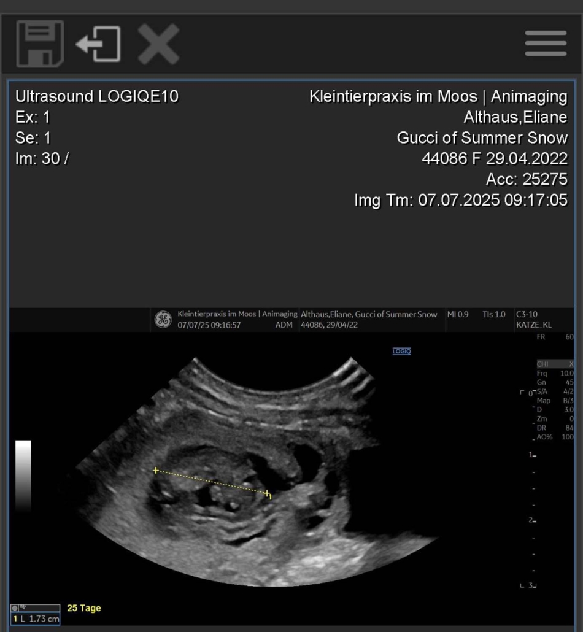The width and height of the screenshot is (583, 632).
Task: Click the floppy disk save icon
Action: pos(39,44)
